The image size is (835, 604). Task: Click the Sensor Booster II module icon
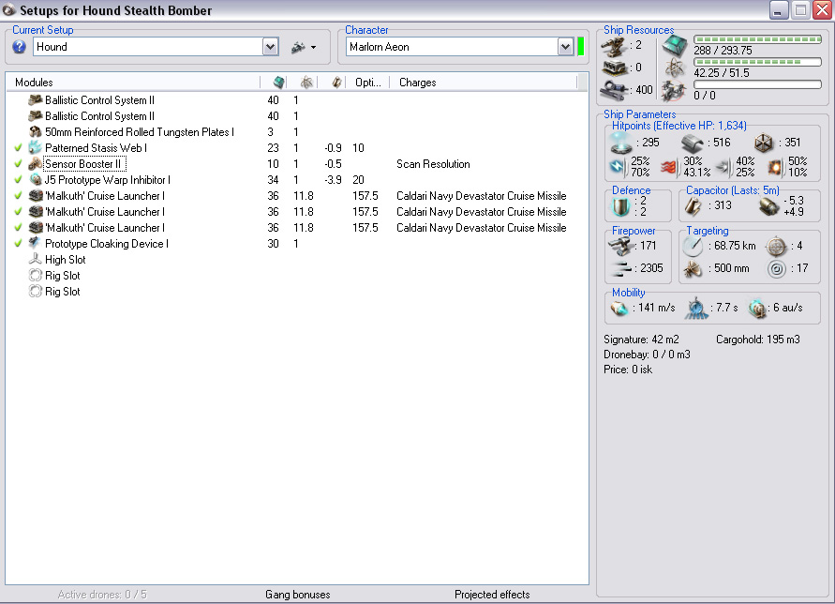[36, 163]
